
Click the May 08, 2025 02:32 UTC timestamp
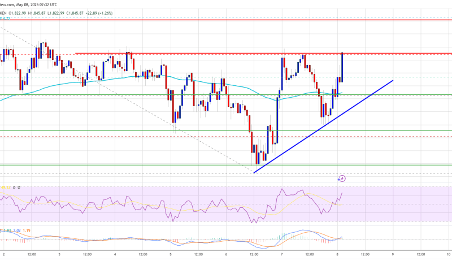[x=37, y=5]
